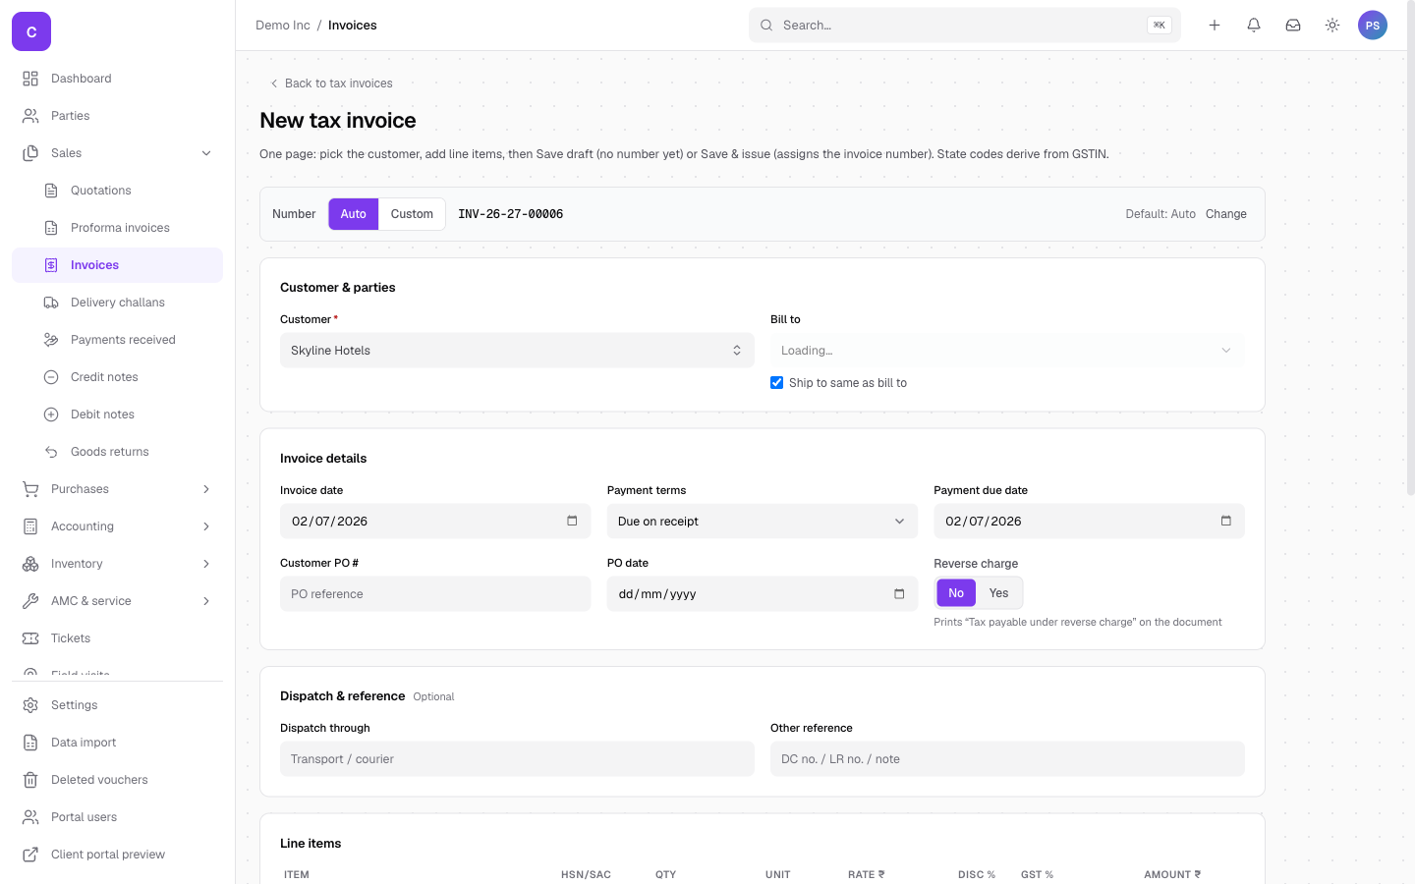Click the Change default numbering link
This screenshot has height=884, width=1415.
coord(1226,214)
